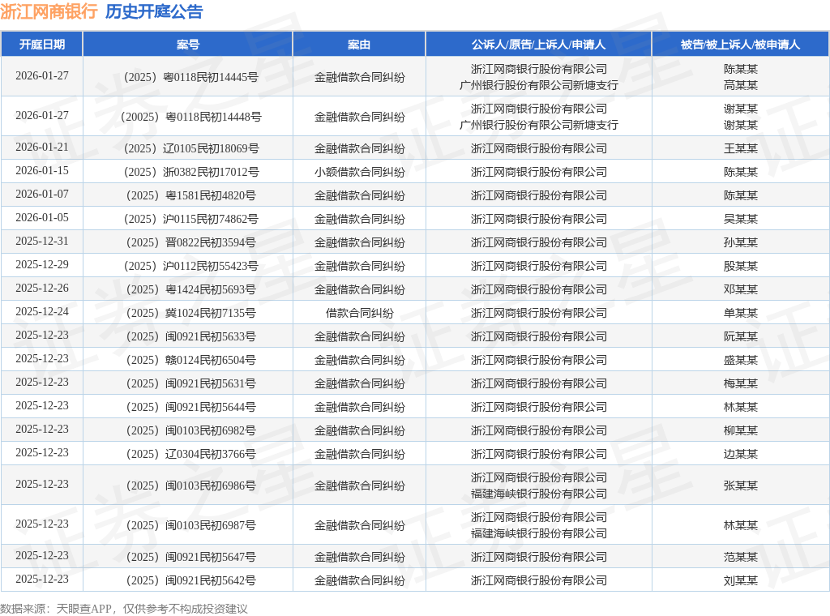Select the 被告/被上诉人/被申请人 column header
Screen dimensions: 830x616
click(x=740, y=45)
